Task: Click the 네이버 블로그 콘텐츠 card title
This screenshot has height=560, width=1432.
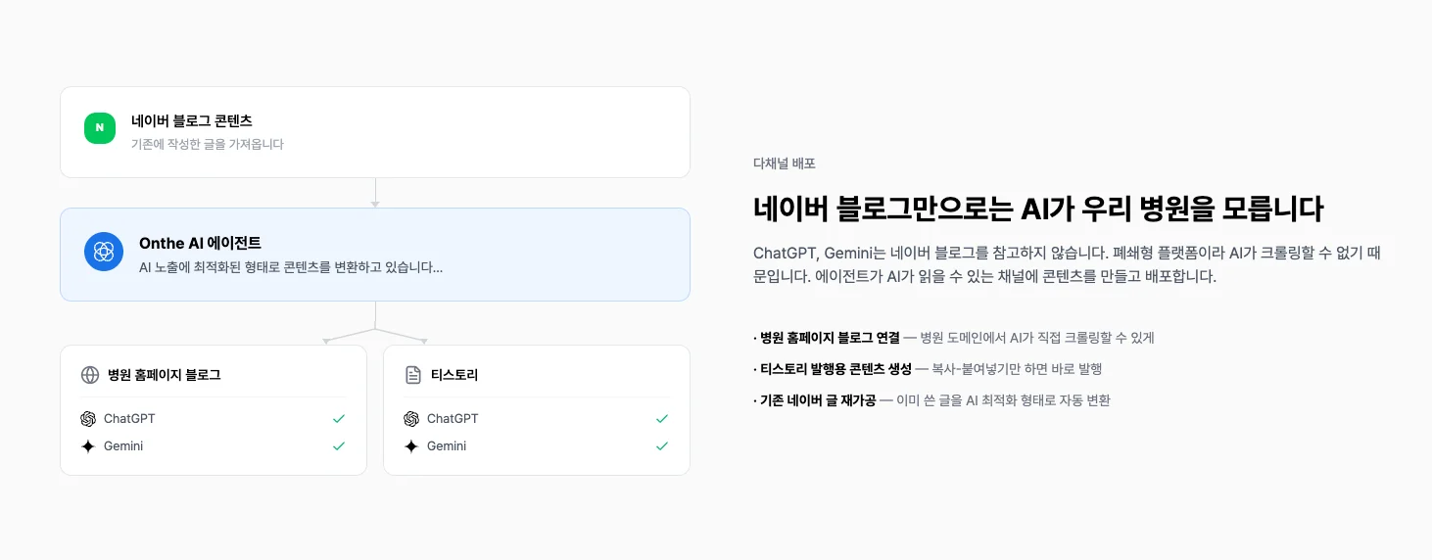Action: [x=192, y=121]
